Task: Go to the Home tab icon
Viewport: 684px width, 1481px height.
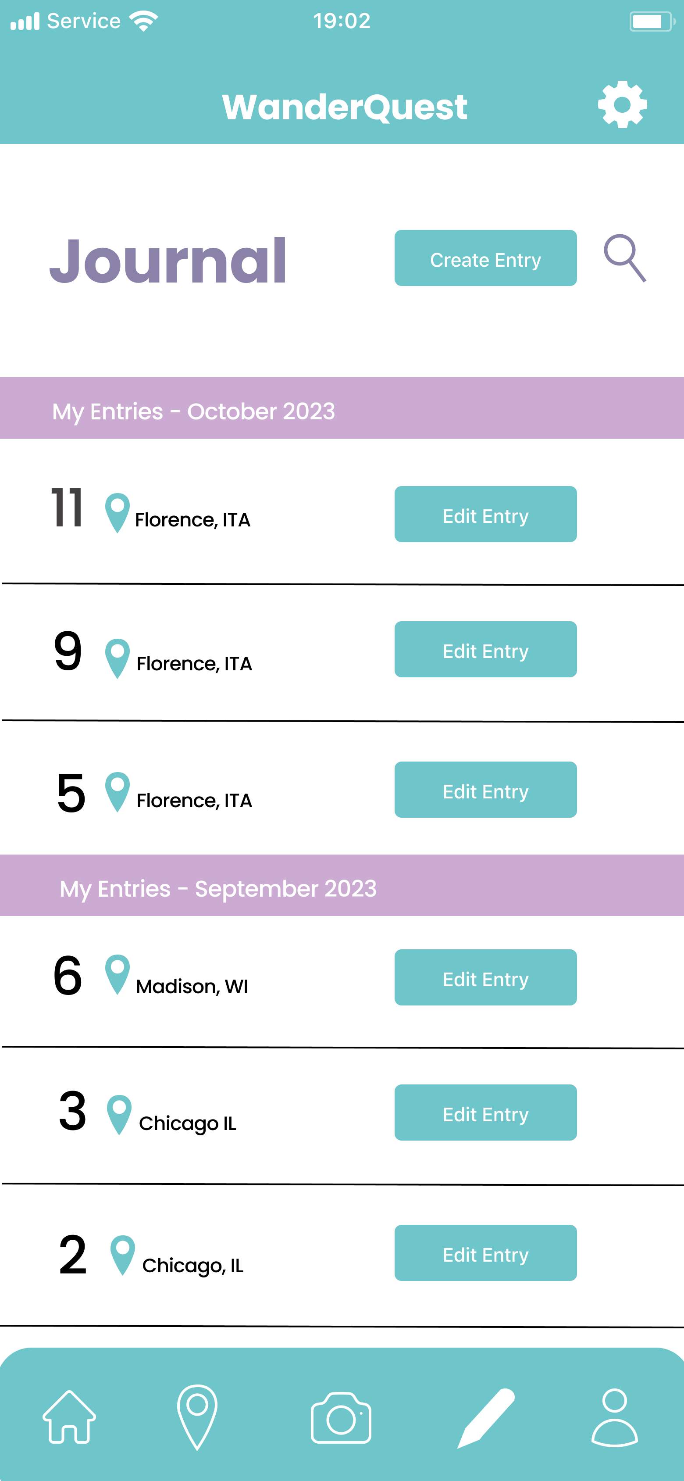Action: pyautogui.click(x=69, y=1417)
